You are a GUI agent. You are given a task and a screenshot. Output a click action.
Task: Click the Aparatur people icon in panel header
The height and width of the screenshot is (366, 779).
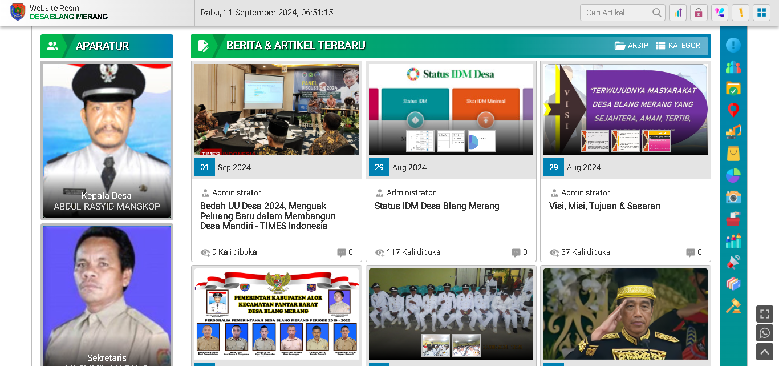coord(52,46)
